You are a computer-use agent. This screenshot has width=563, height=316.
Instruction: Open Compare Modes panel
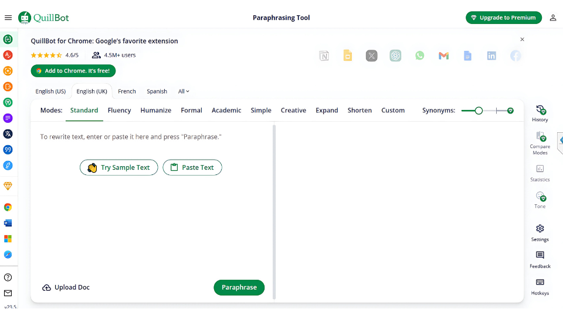tap(540, 143)
